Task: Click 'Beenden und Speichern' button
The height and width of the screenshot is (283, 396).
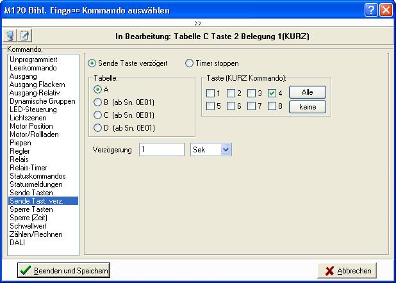Action: point(63,270)
